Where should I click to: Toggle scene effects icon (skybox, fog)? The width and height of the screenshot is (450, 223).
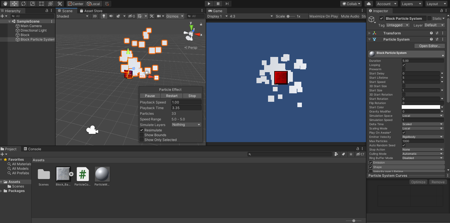pos(118,16)
